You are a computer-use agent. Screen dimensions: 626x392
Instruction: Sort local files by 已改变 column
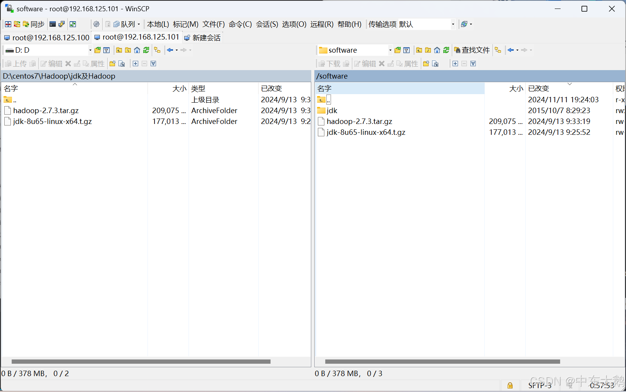pos(285,88)
